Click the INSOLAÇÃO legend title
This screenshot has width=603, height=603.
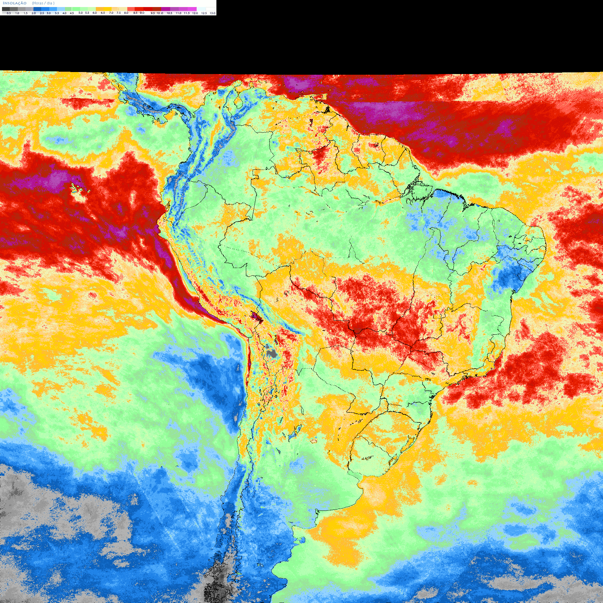click(15, 3)
